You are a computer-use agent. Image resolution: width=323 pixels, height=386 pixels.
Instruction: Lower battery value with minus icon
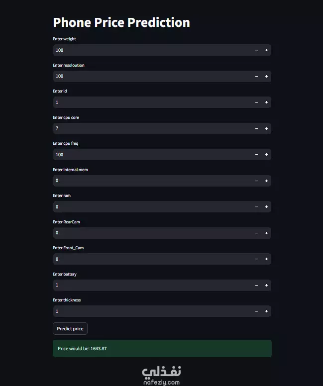256,285
